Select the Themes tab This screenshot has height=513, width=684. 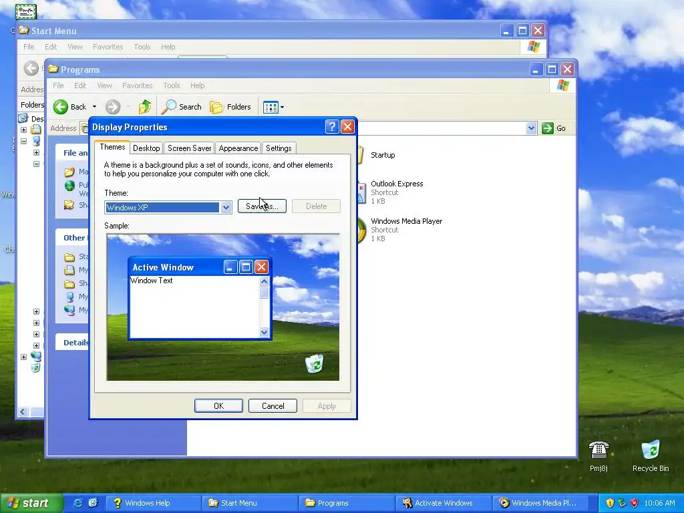[112, 147]
